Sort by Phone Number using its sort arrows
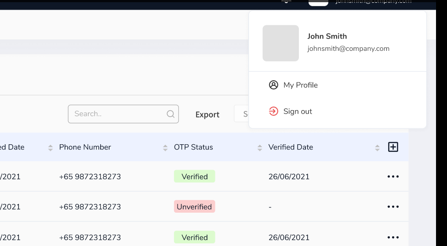 pos(165,148)
